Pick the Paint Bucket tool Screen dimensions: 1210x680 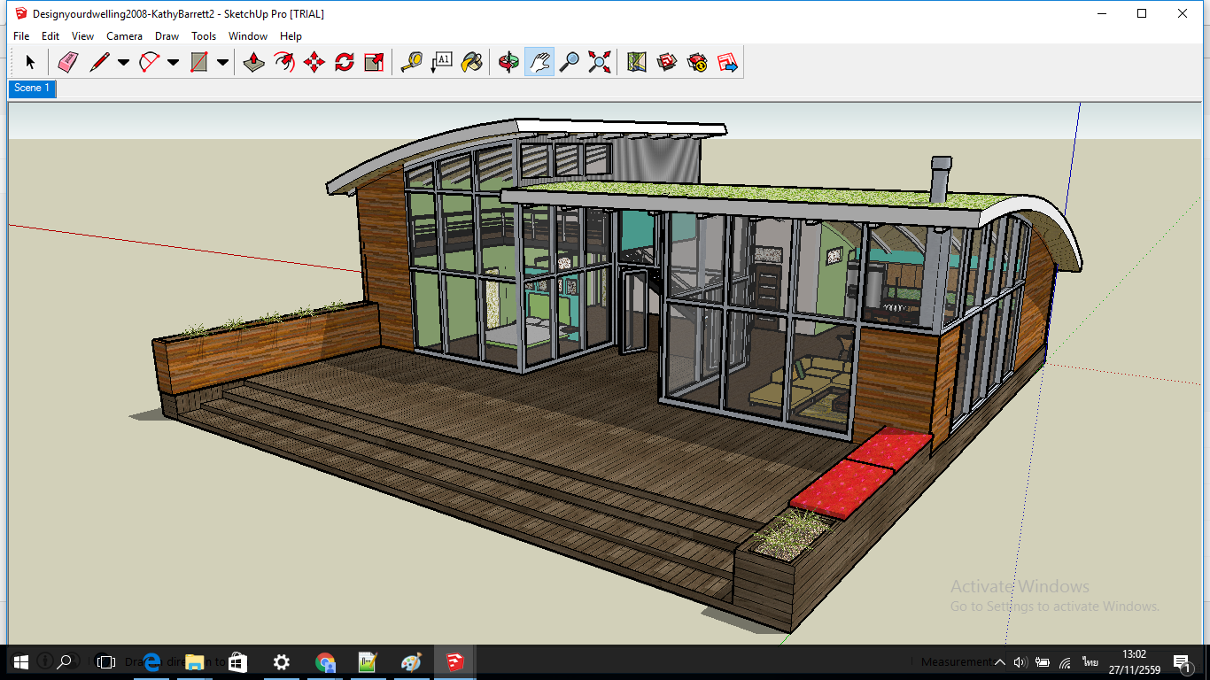point(470,61)
